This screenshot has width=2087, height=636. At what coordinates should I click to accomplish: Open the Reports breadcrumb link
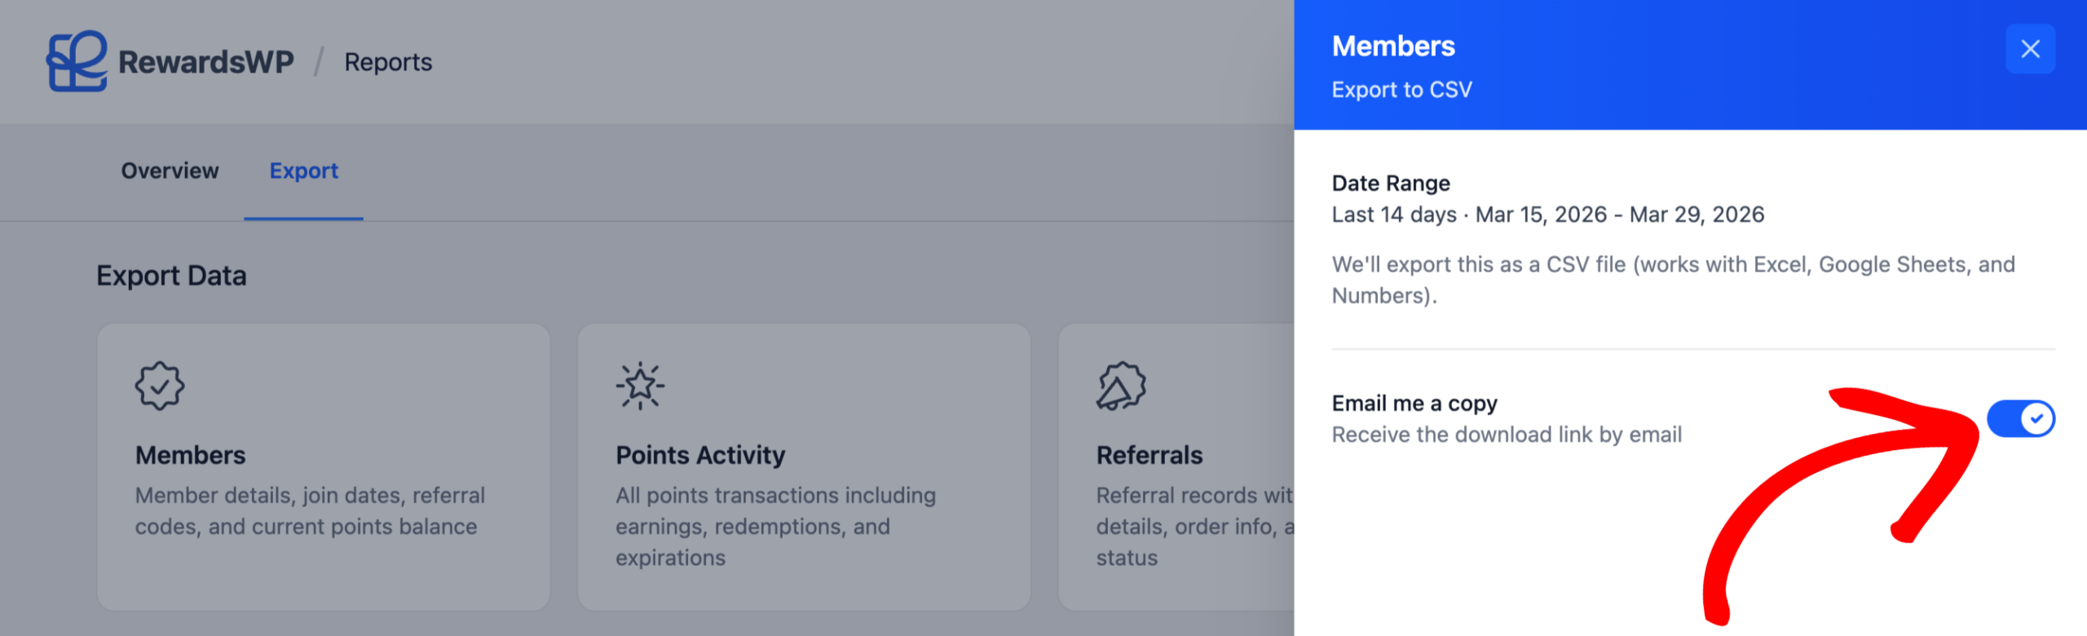(388, 62)
